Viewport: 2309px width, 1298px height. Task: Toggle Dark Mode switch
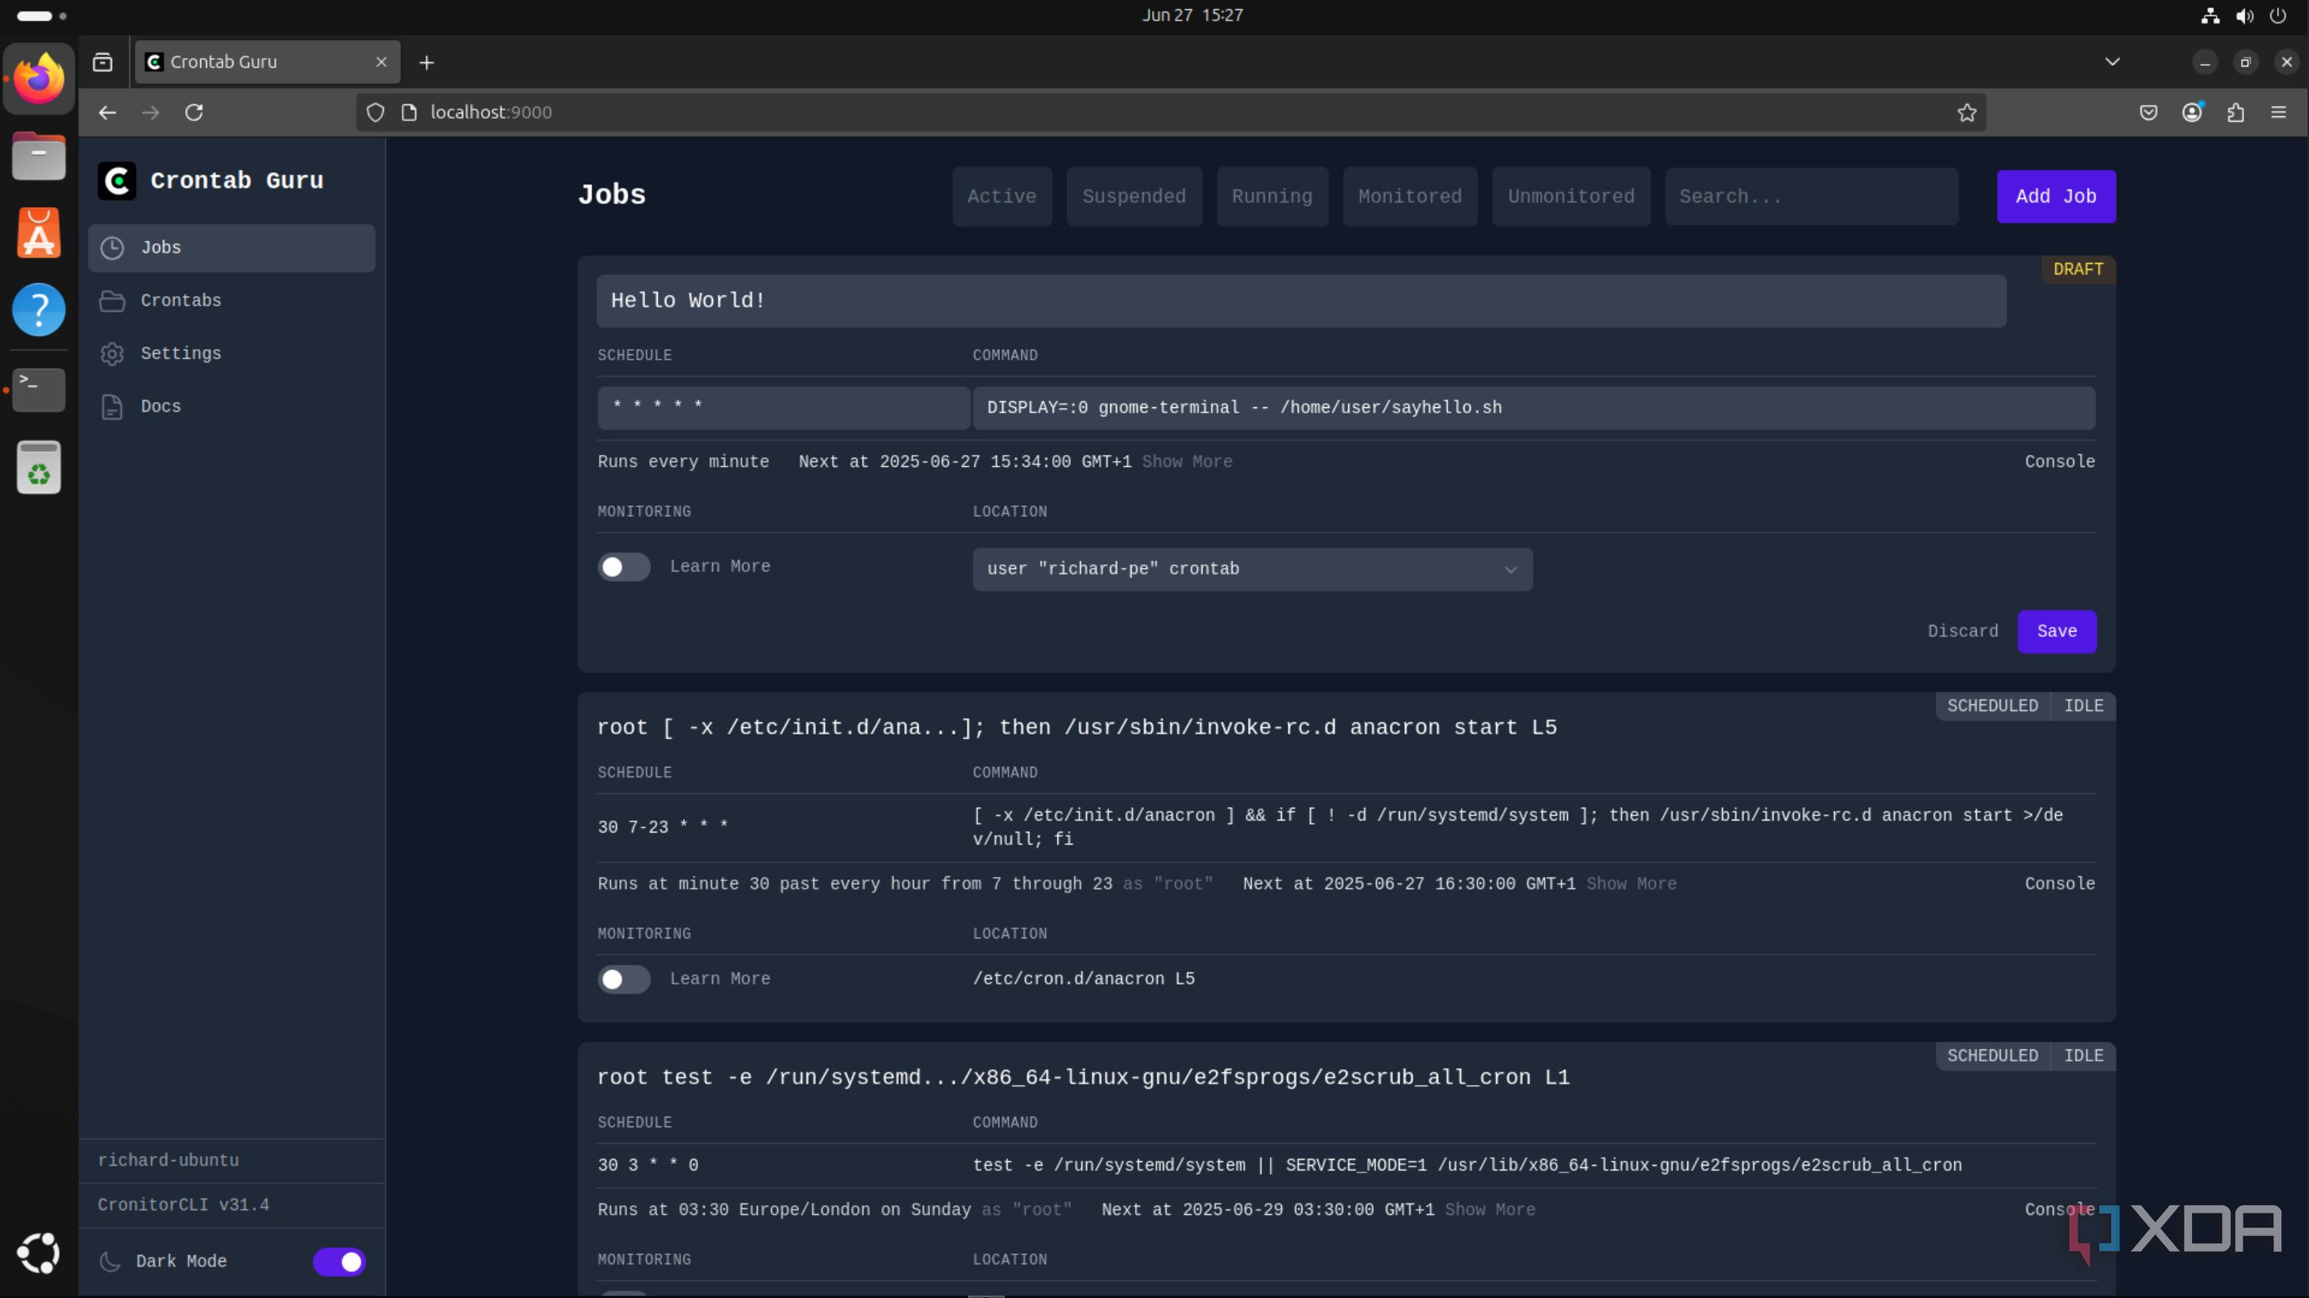click(339, 1261)
